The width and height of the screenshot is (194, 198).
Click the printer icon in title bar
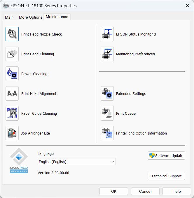pos(6,6)
